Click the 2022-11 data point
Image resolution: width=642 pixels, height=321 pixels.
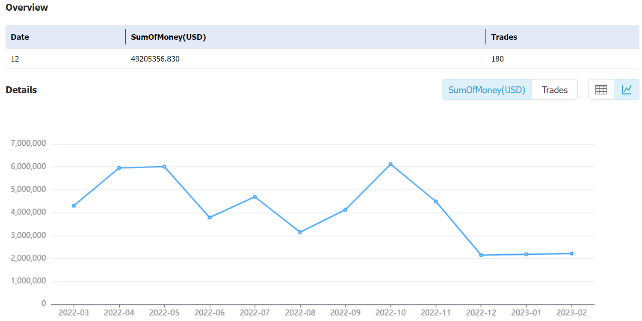pos(436,201)
